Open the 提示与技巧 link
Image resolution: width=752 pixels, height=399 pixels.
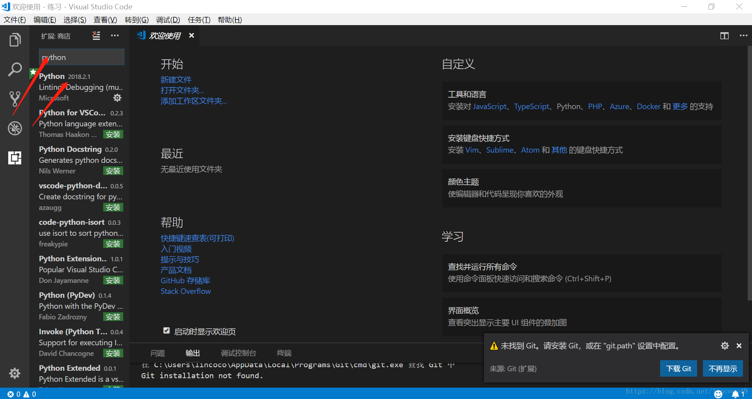coord(180,259)
